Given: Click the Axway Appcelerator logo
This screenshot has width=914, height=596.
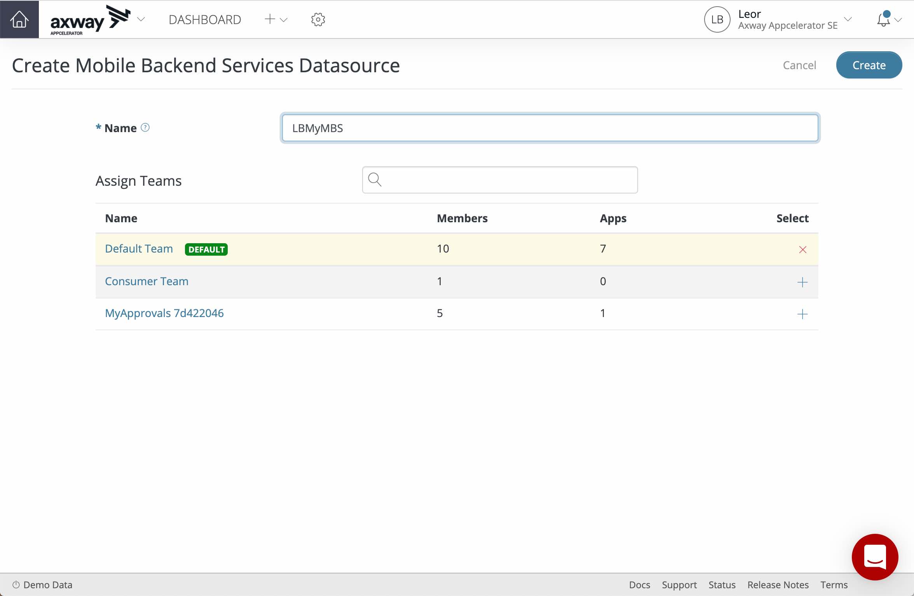Looking at the screenshot, I should pos(90,20).
